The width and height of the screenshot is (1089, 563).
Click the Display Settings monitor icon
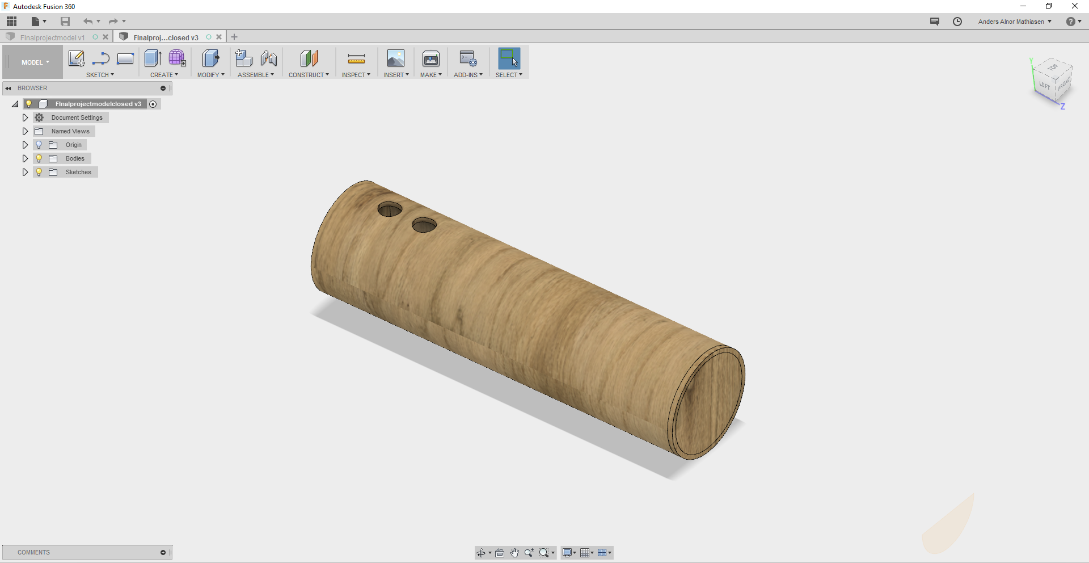tap(567, 553)
